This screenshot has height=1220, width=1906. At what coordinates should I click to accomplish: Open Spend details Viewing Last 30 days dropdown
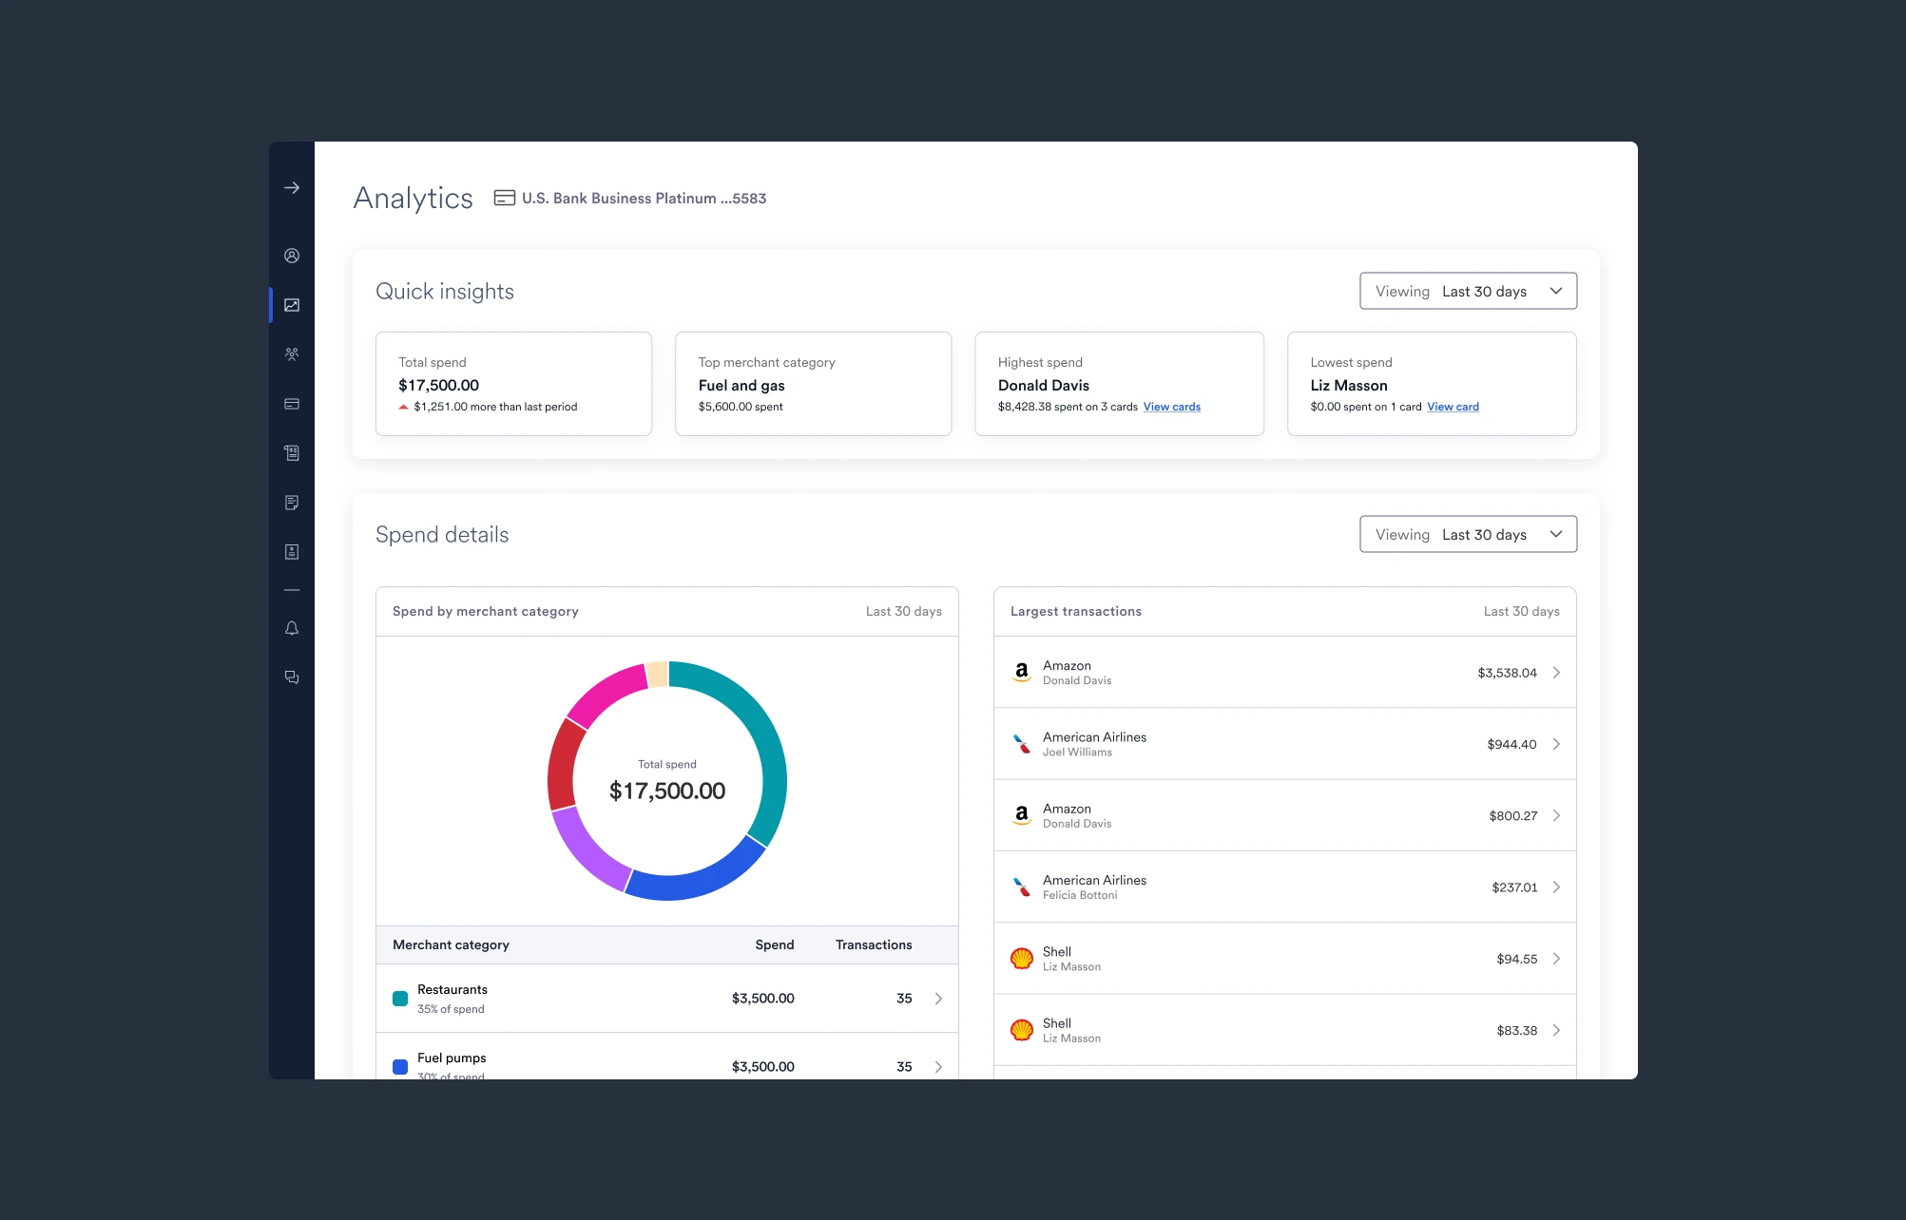coord(1468,534)
